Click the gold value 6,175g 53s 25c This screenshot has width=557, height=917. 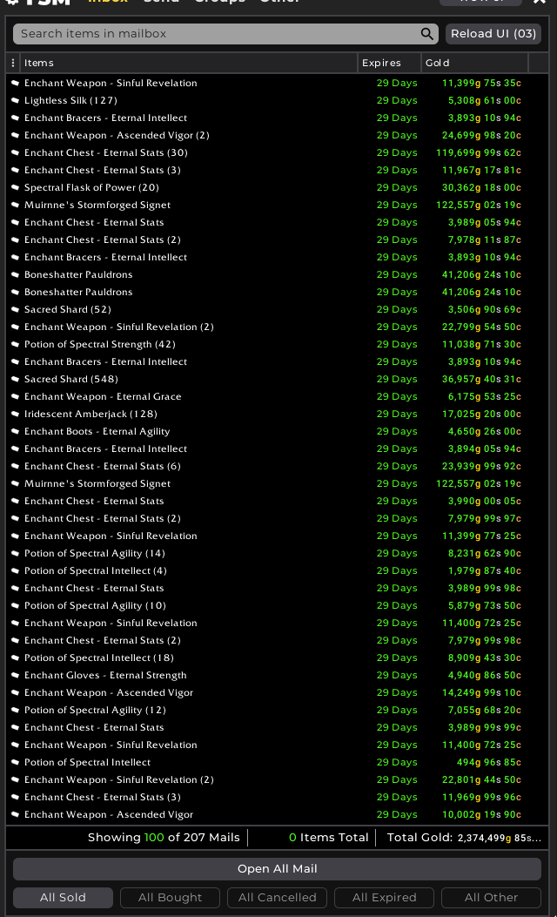click(485, 396)
